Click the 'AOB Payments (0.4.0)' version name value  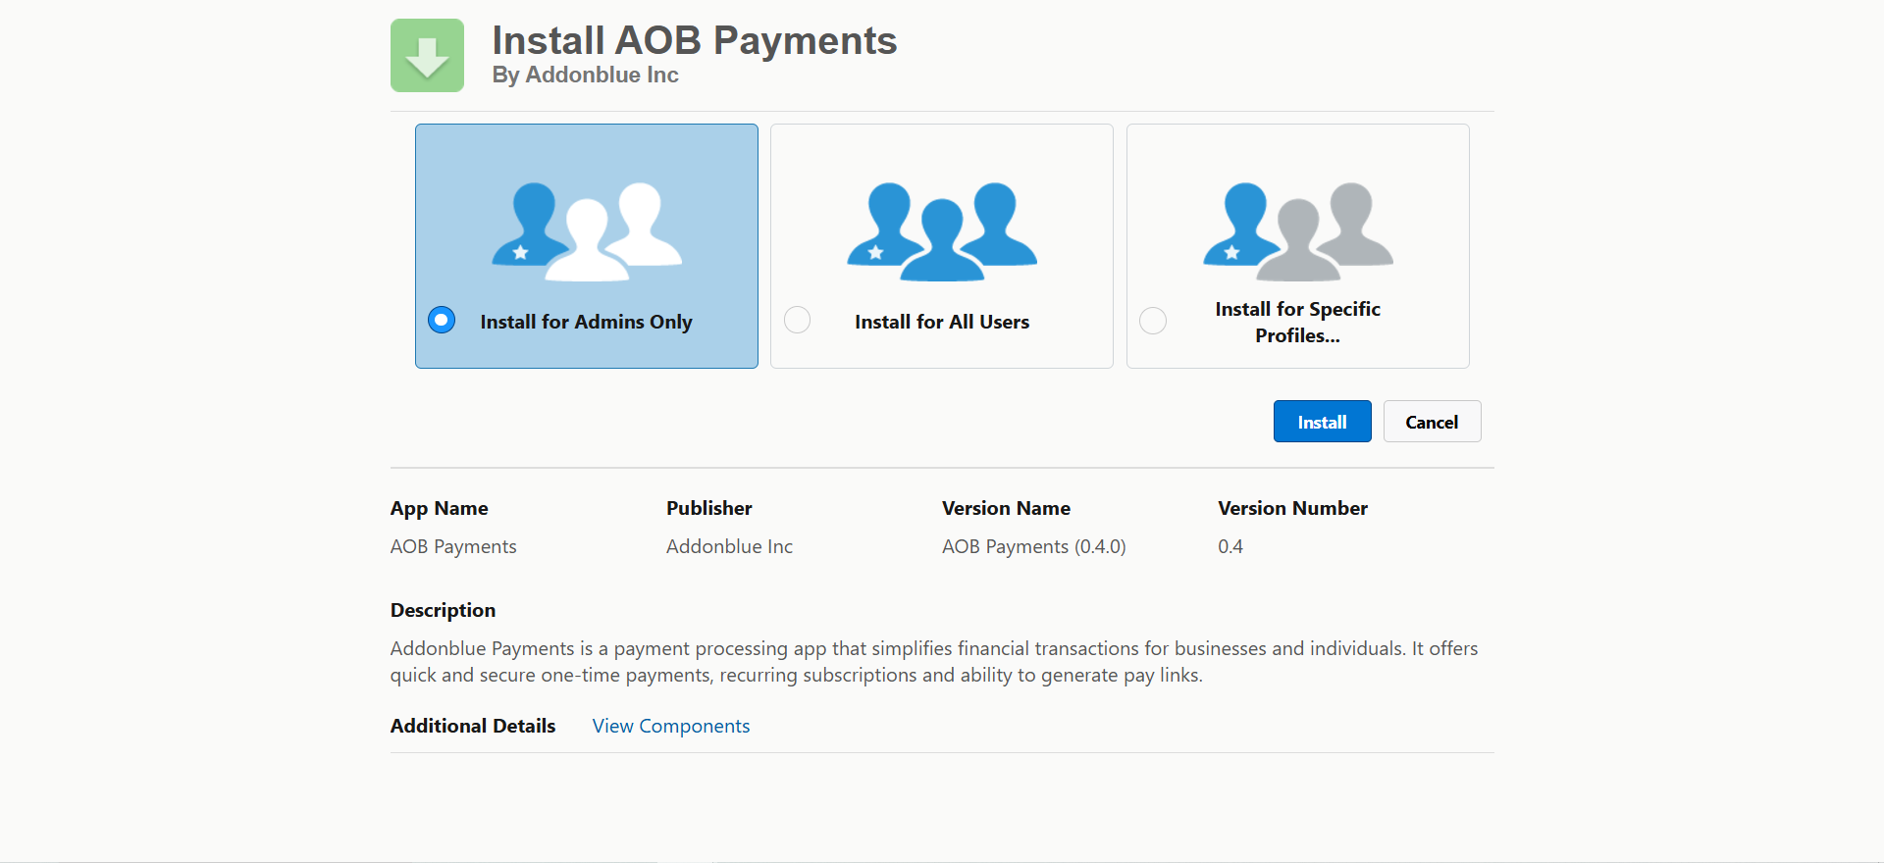pos(1034,546)
